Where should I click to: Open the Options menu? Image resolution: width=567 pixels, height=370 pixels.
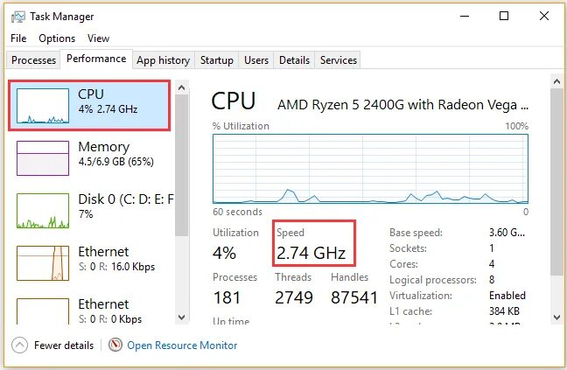57,38
